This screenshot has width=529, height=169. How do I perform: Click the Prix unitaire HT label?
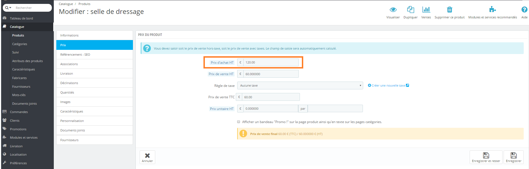click(x=222, y=109)
